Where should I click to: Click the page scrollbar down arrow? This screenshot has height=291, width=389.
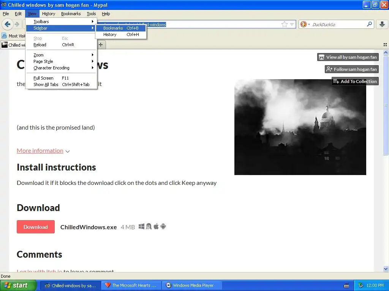386,269
